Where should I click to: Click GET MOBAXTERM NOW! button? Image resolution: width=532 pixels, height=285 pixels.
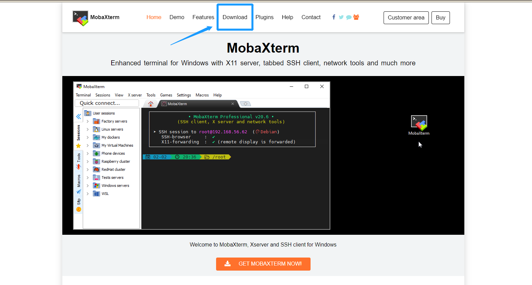pyautogui.click(x=263, y=264)
